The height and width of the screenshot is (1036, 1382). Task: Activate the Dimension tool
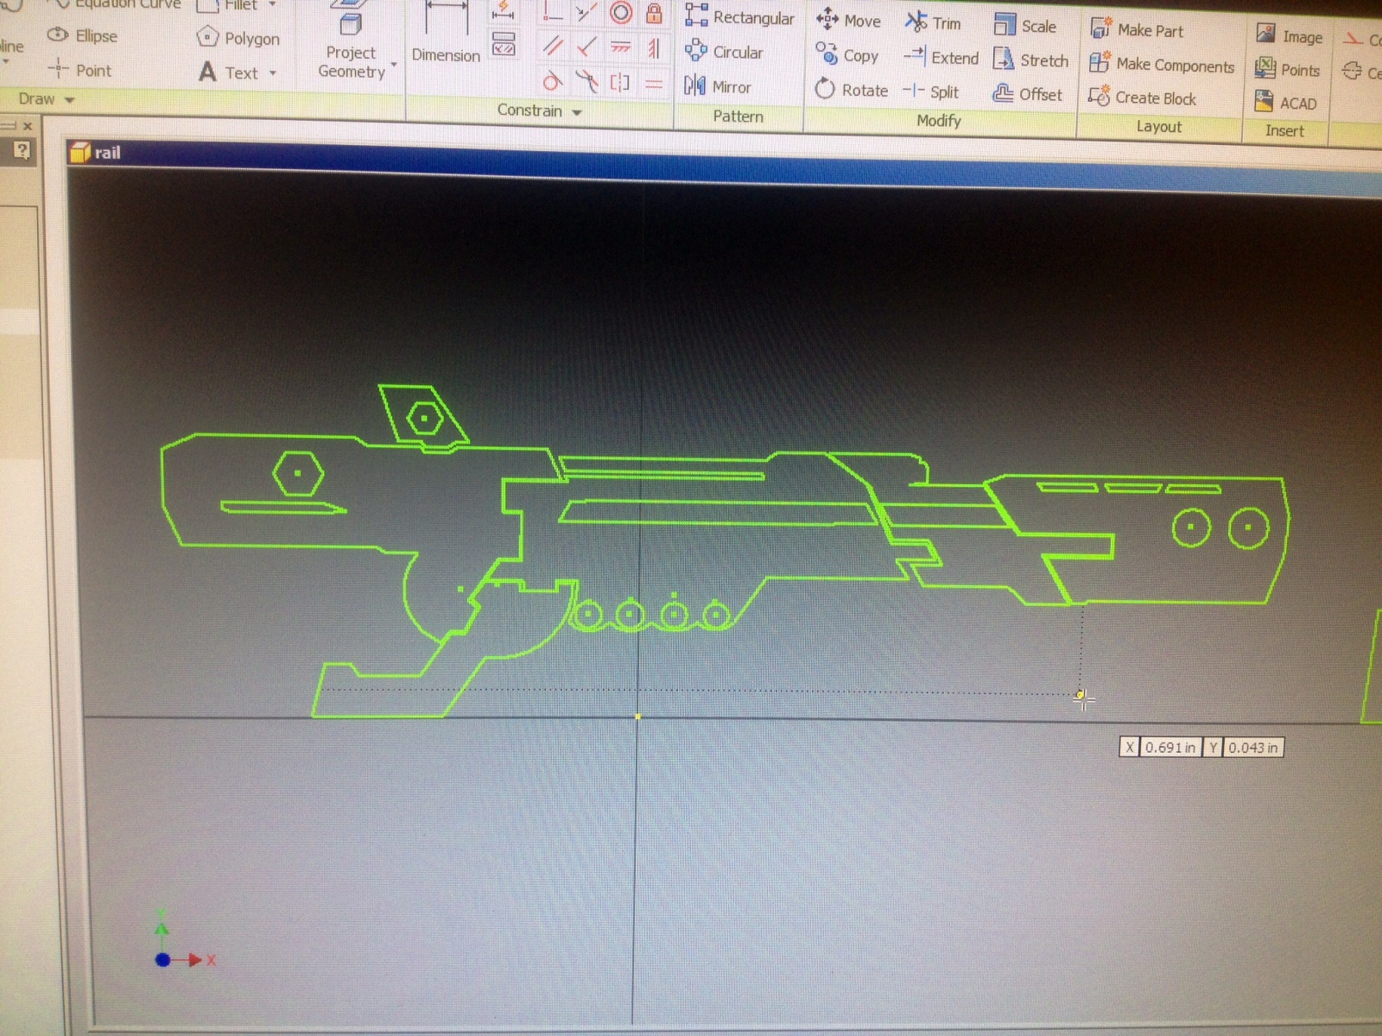[x=446, y=35]
